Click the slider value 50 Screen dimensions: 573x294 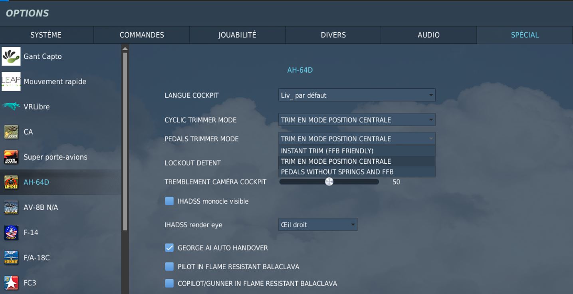396,182
